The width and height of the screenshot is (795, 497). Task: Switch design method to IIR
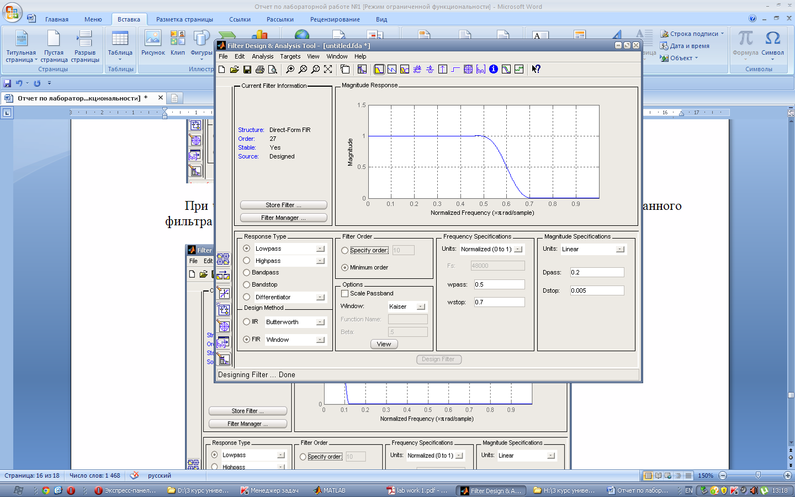pyautogui.click(x=247, y=322)
